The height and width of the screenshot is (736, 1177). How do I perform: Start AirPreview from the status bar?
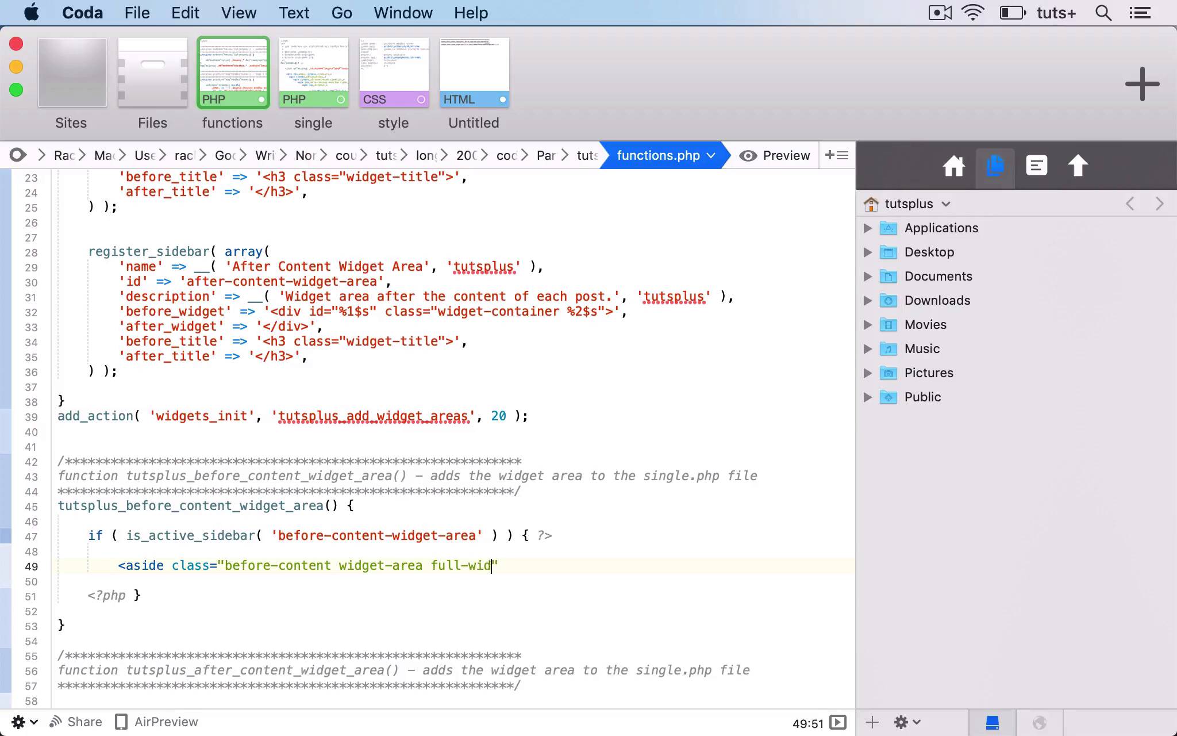tap(155, 722)
